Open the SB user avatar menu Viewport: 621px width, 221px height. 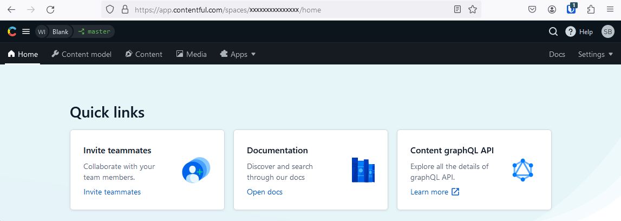click(x=607, y=31)
